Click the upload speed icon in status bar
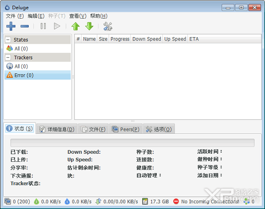The width and height of the screenshot is (265, 209). pyautogui.click(x=67, y=201)
